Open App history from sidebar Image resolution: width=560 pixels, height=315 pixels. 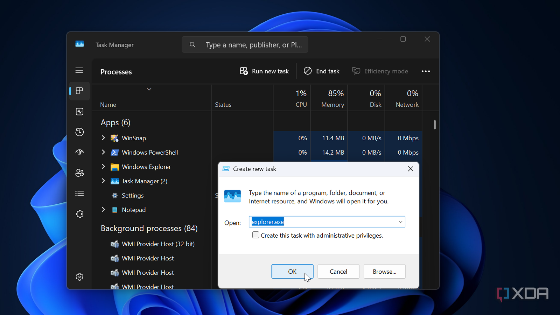pyautogui.click(x=79, y=132)
